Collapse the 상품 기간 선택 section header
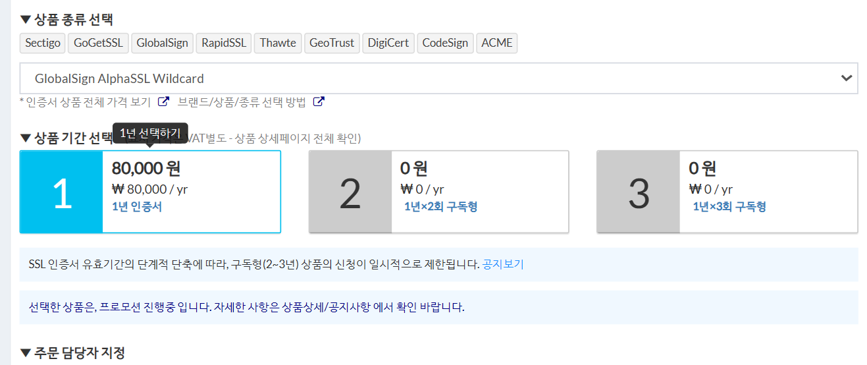Viewport: 867px width, 365px height. tap(66, 138)
